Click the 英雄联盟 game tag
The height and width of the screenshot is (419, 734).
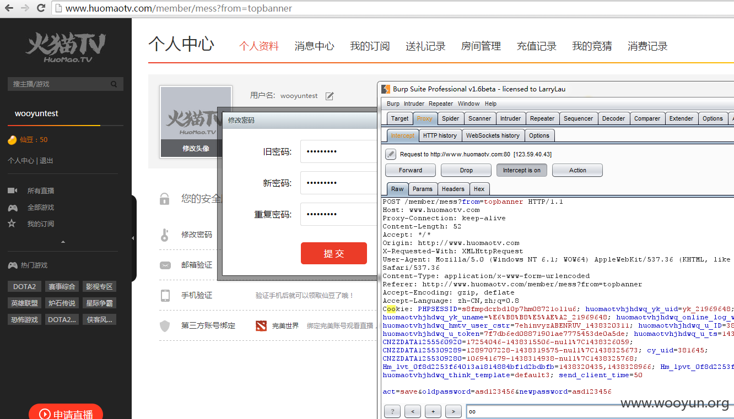coord(25,303)
